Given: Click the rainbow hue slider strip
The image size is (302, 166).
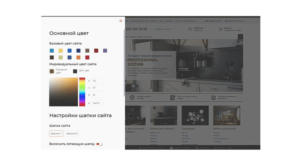Looking at the screenshot, I should coord(82,92).
